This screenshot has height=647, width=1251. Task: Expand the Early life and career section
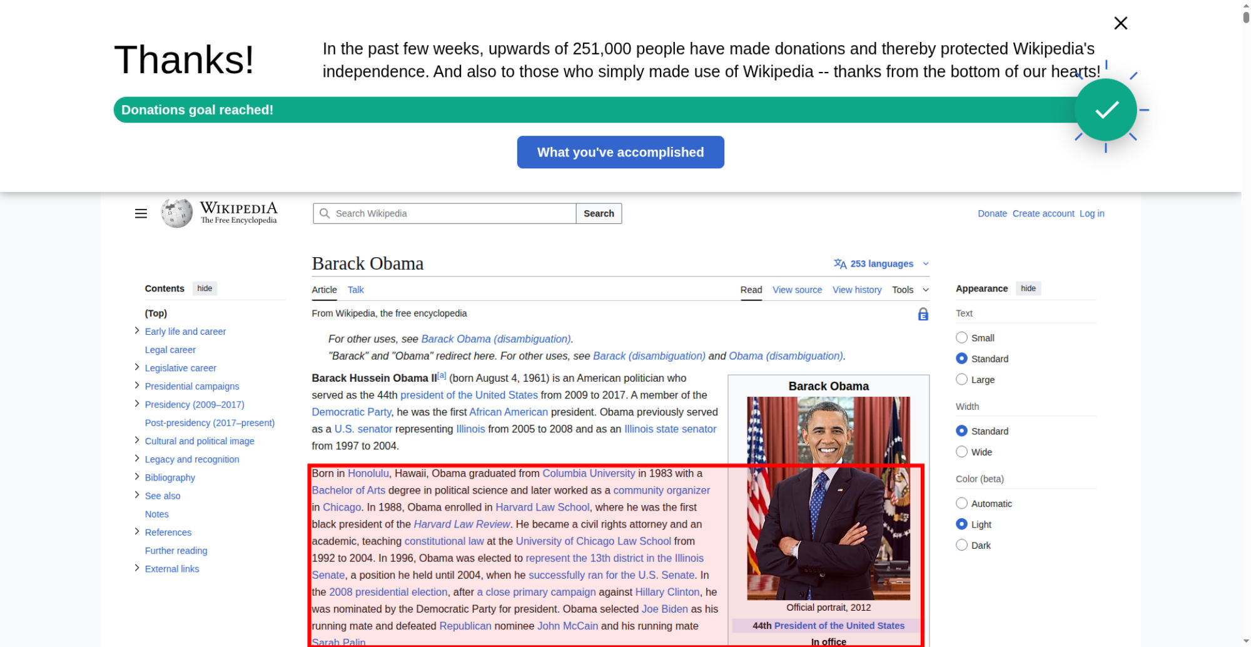(136, 331)
